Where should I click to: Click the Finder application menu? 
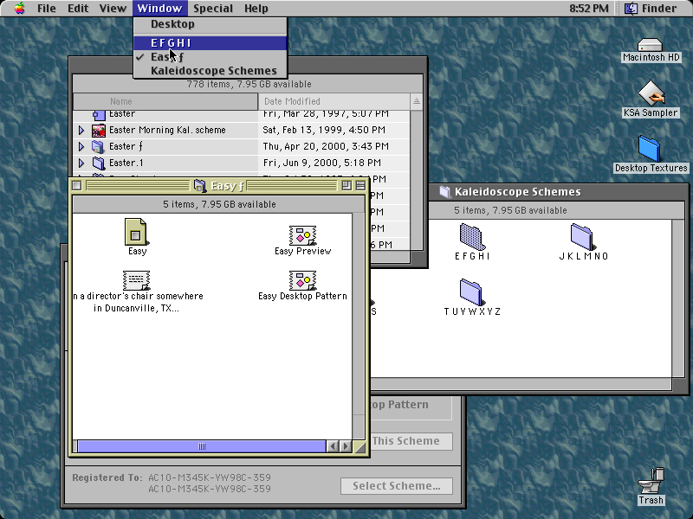pos(651,9)
